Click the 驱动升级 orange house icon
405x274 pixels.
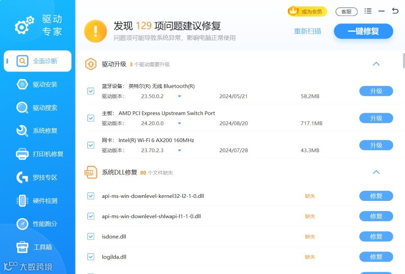(91, 64)
